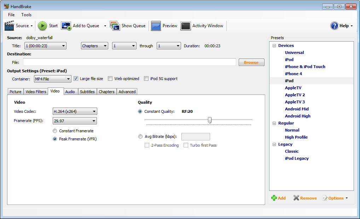Viewport: 360px width, 219px height.
Task: Switch to the Audio tab
Action: pos(70,92)
